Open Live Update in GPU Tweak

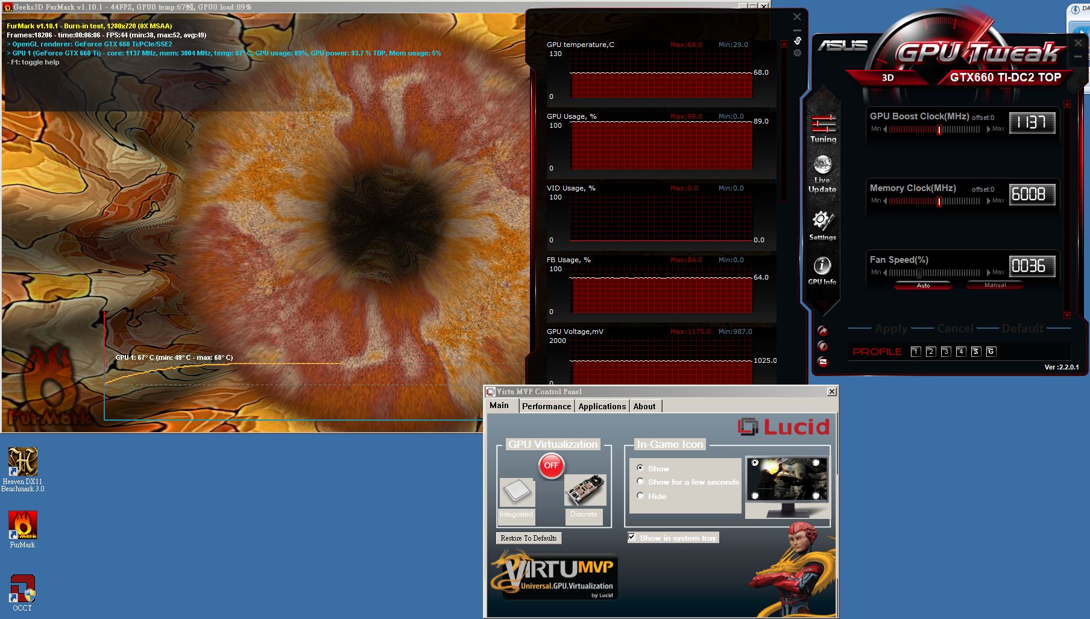[822, 174]
